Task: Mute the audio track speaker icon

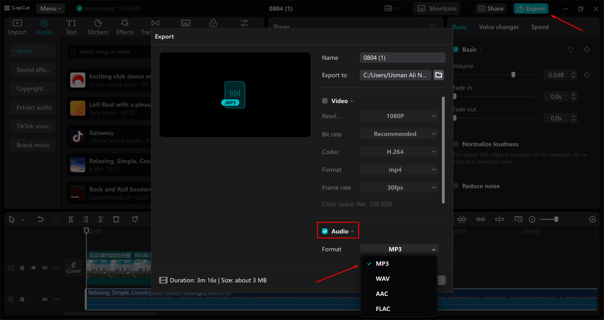Action: click(x=45, y=299)
